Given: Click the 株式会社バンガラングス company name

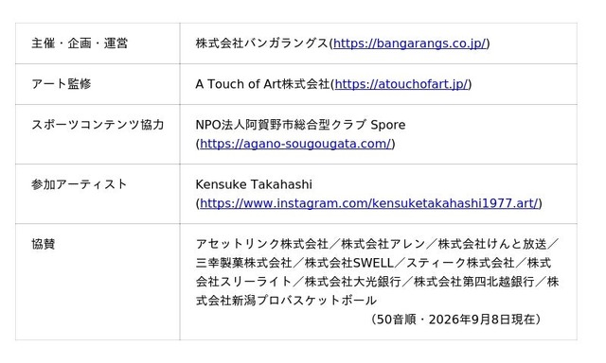Looking at the screenshot, I should 262,43.
